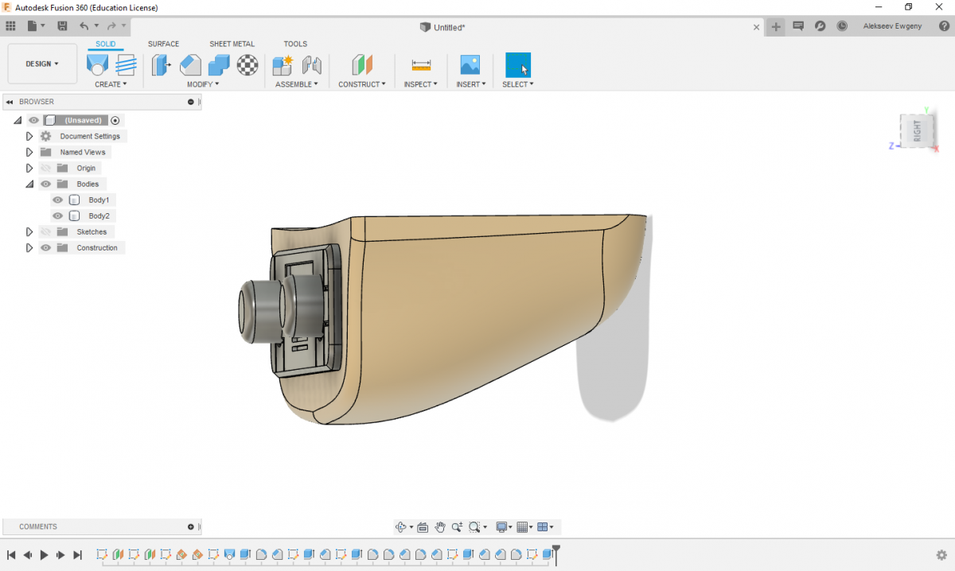Choose the Appearance checkered-sphere icon

(x=248, y=64)
